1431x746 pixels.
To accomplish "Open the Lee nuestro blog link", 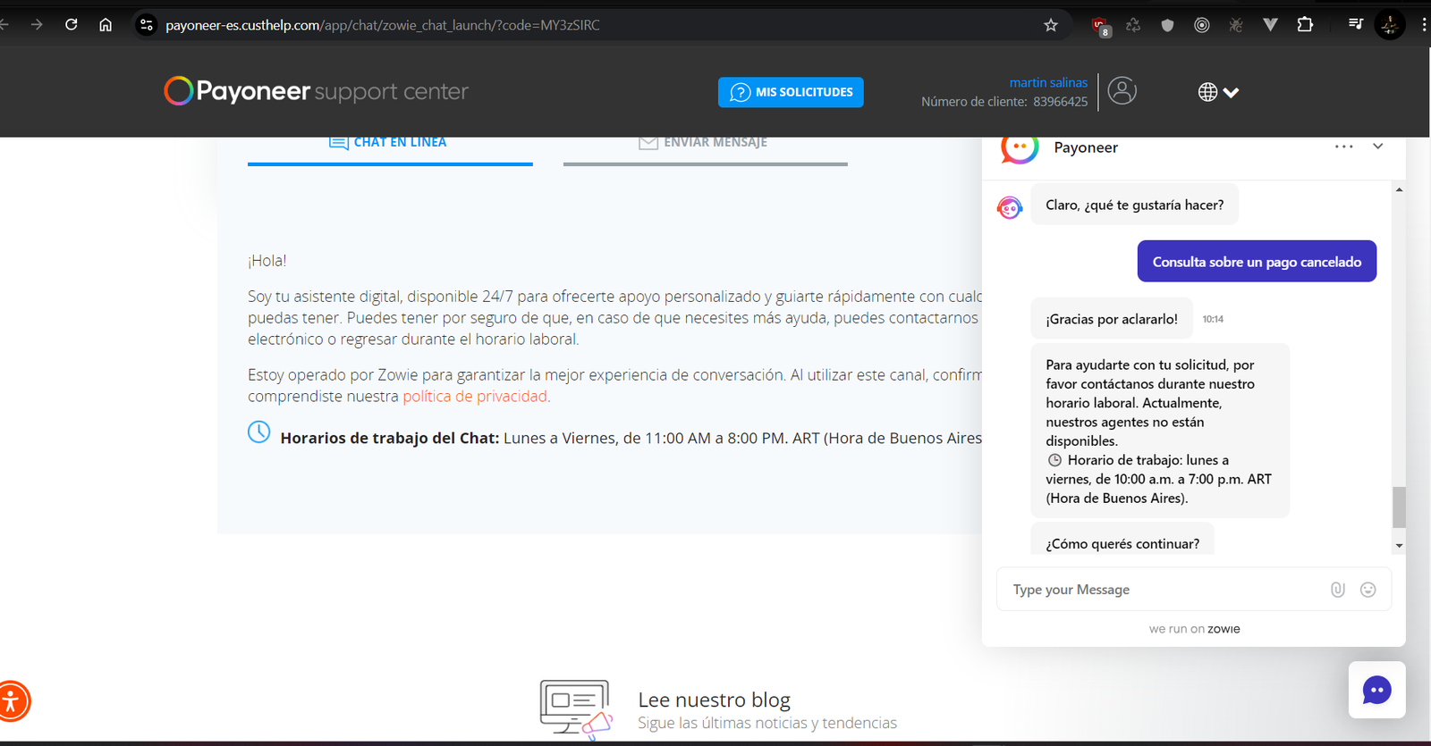I will pyautogui.click(x=714, y=700).
